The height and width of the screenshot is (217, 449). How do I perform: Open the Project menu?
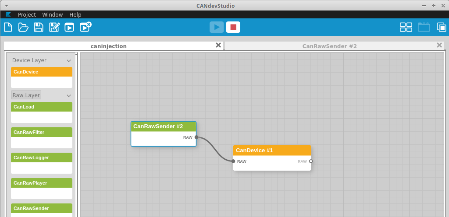tap(27, 14)
